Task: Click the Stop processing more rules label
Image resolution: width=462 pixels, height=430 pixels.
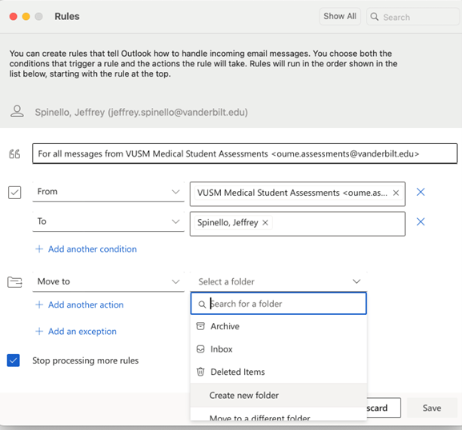Action: click(86, 360)
